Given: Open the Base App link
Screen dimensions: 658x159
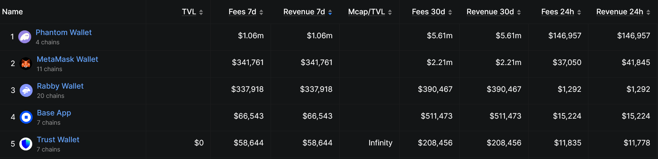Looking at the screenshot, I should pos(54,113).
